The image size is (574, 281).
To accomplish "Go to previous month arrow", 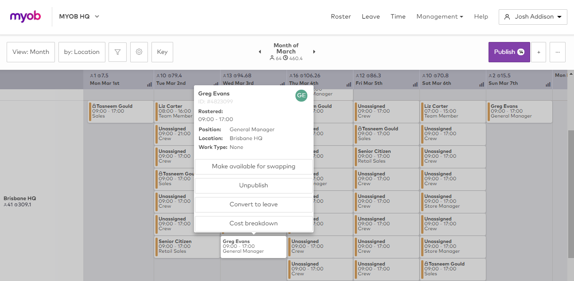I will click(x=260, y=52).
